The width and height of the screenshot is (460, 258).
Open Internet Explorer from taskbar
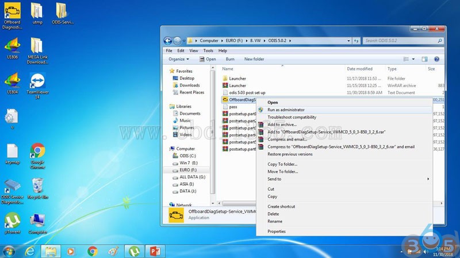coord(30,251)
